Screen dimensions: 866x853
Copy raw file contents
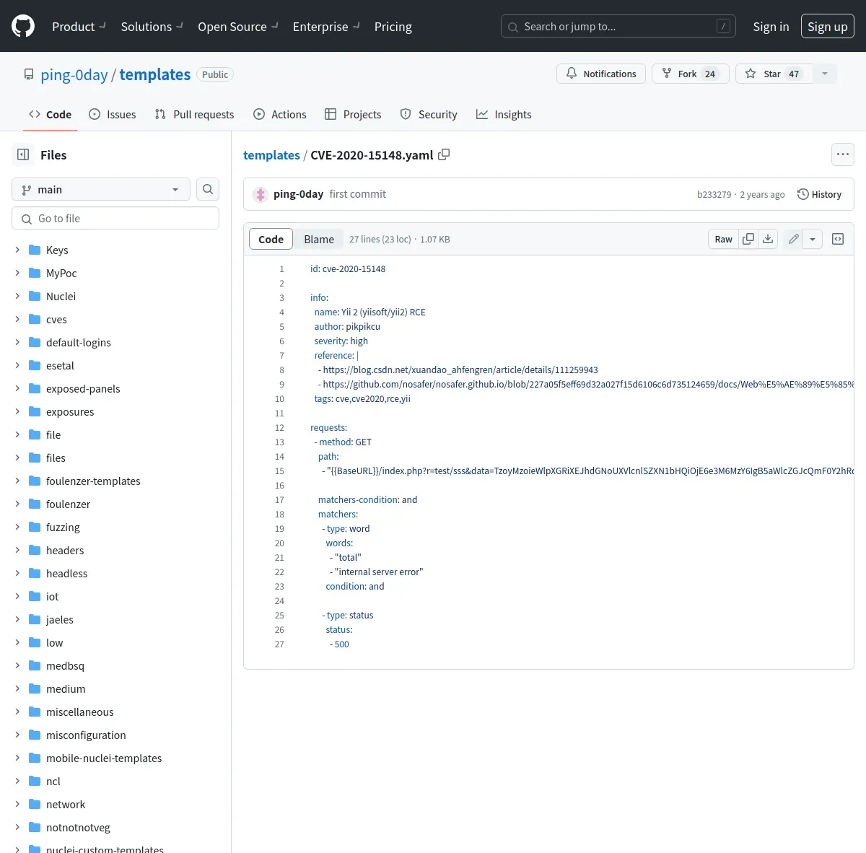pyautogui.click(x=748, y=239)
